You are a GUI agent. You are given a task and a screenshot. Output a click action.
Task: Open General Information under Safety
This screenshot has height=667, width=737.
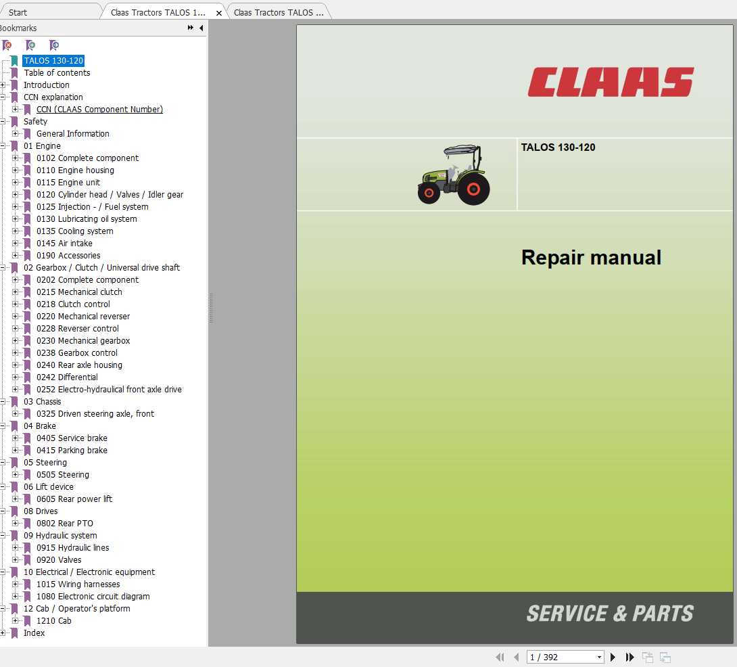coord(73,133)
